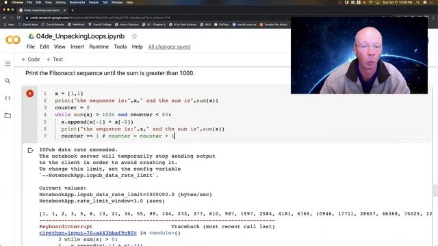Open the table of contents sidebar icon
Viewport: 438px width, 246px height.
(x=8, y=64)
